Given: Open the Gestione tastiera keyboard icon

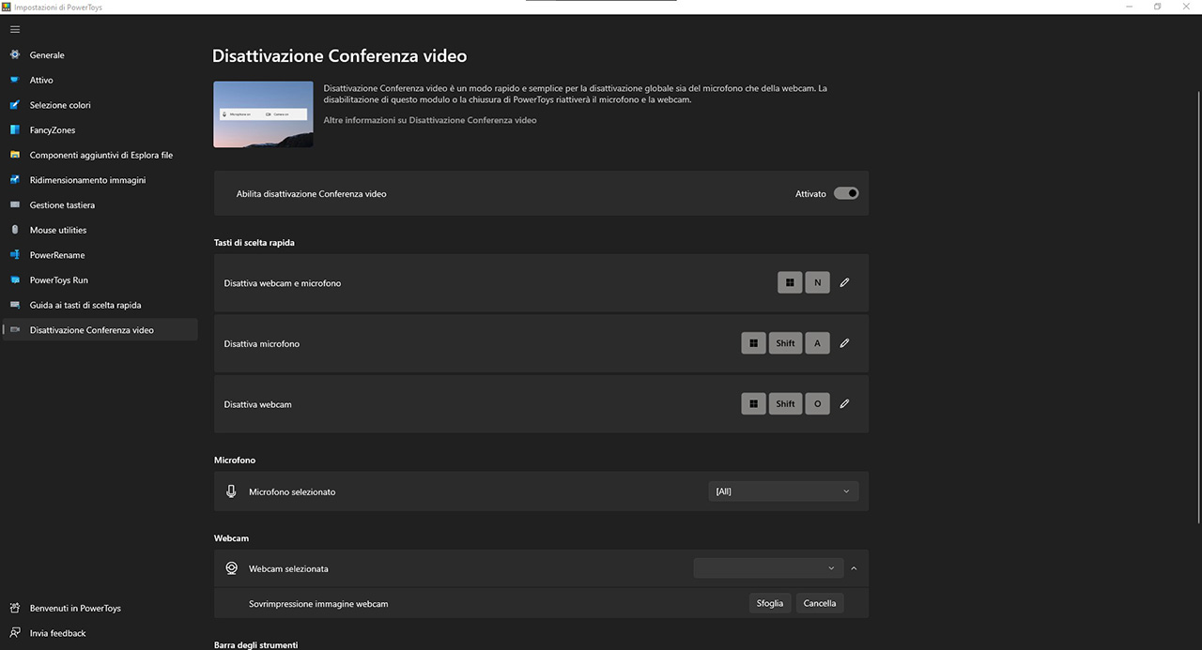Looking at the screenshot, I should pos(15,204).
